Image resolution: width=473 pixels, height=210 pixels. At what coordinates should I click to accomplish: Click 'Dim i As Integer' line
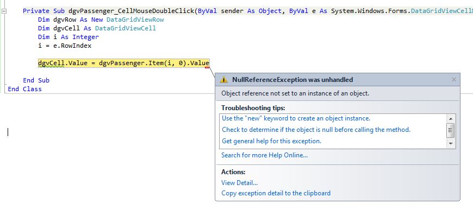click(69, 37)
